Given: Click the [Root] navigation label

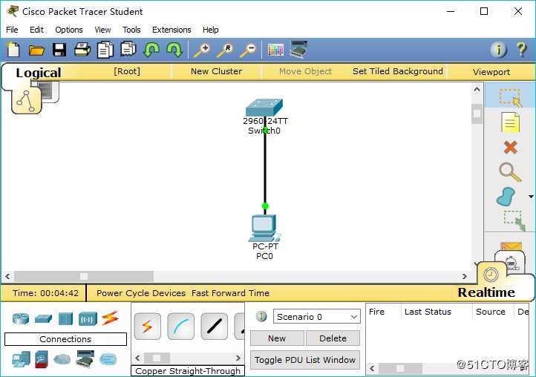Looking at the screenshot, I should click(127, 71).
